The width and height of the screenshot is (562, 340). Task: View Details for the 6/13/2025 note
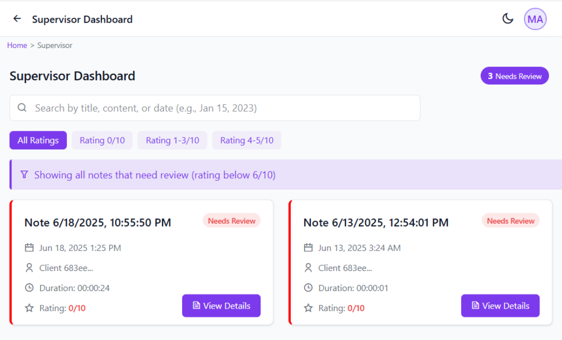coord(500,305)
